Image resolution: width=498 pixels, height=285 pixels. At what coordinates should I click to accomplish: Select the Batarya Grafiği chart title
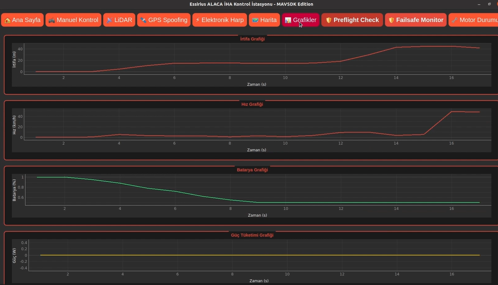click(252, 170)
